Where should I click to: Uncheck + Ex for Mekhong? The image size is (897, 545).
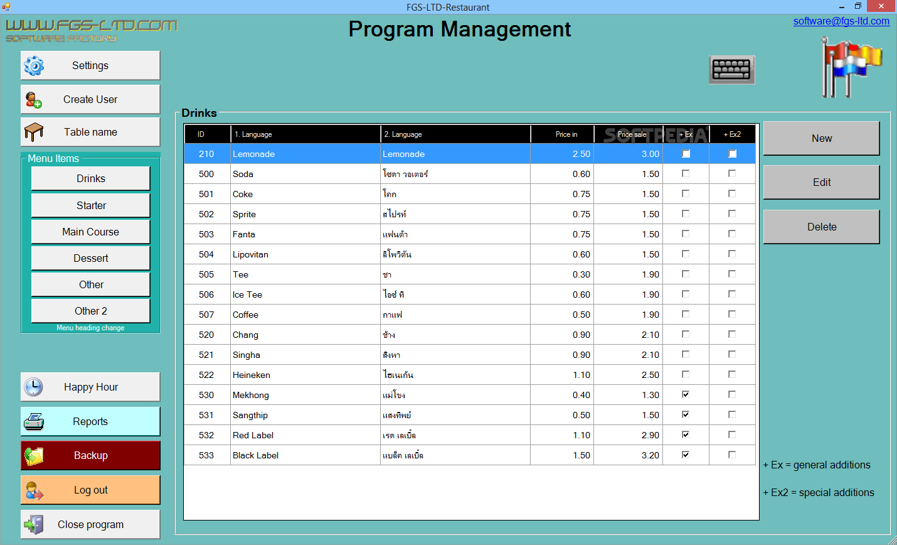(686, 395)
